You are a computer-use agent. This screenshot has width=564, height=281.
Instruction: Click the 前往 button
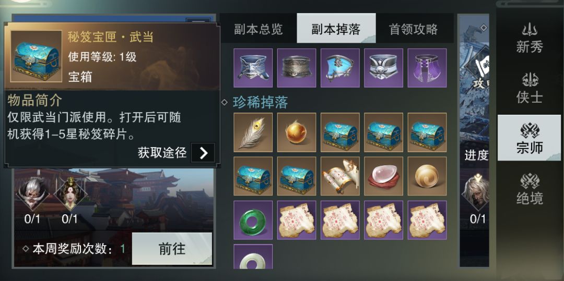(172, 249)
